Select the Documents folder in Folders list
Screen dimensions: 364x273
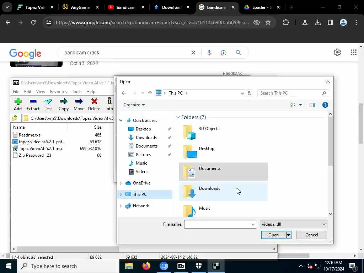223,172
